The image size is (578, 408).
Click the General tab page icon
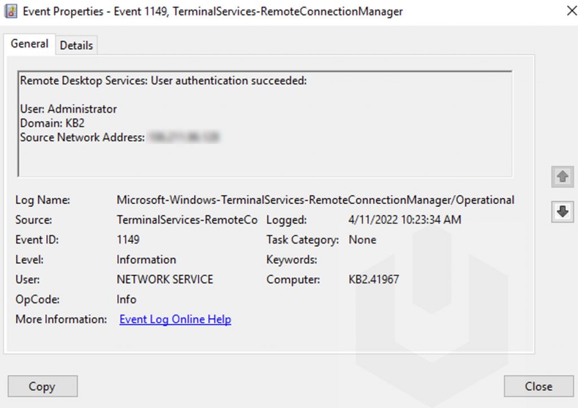[29, 44]
